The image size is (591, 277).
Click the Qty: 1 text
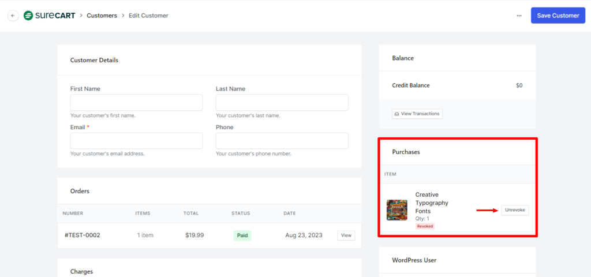(422, 219)
